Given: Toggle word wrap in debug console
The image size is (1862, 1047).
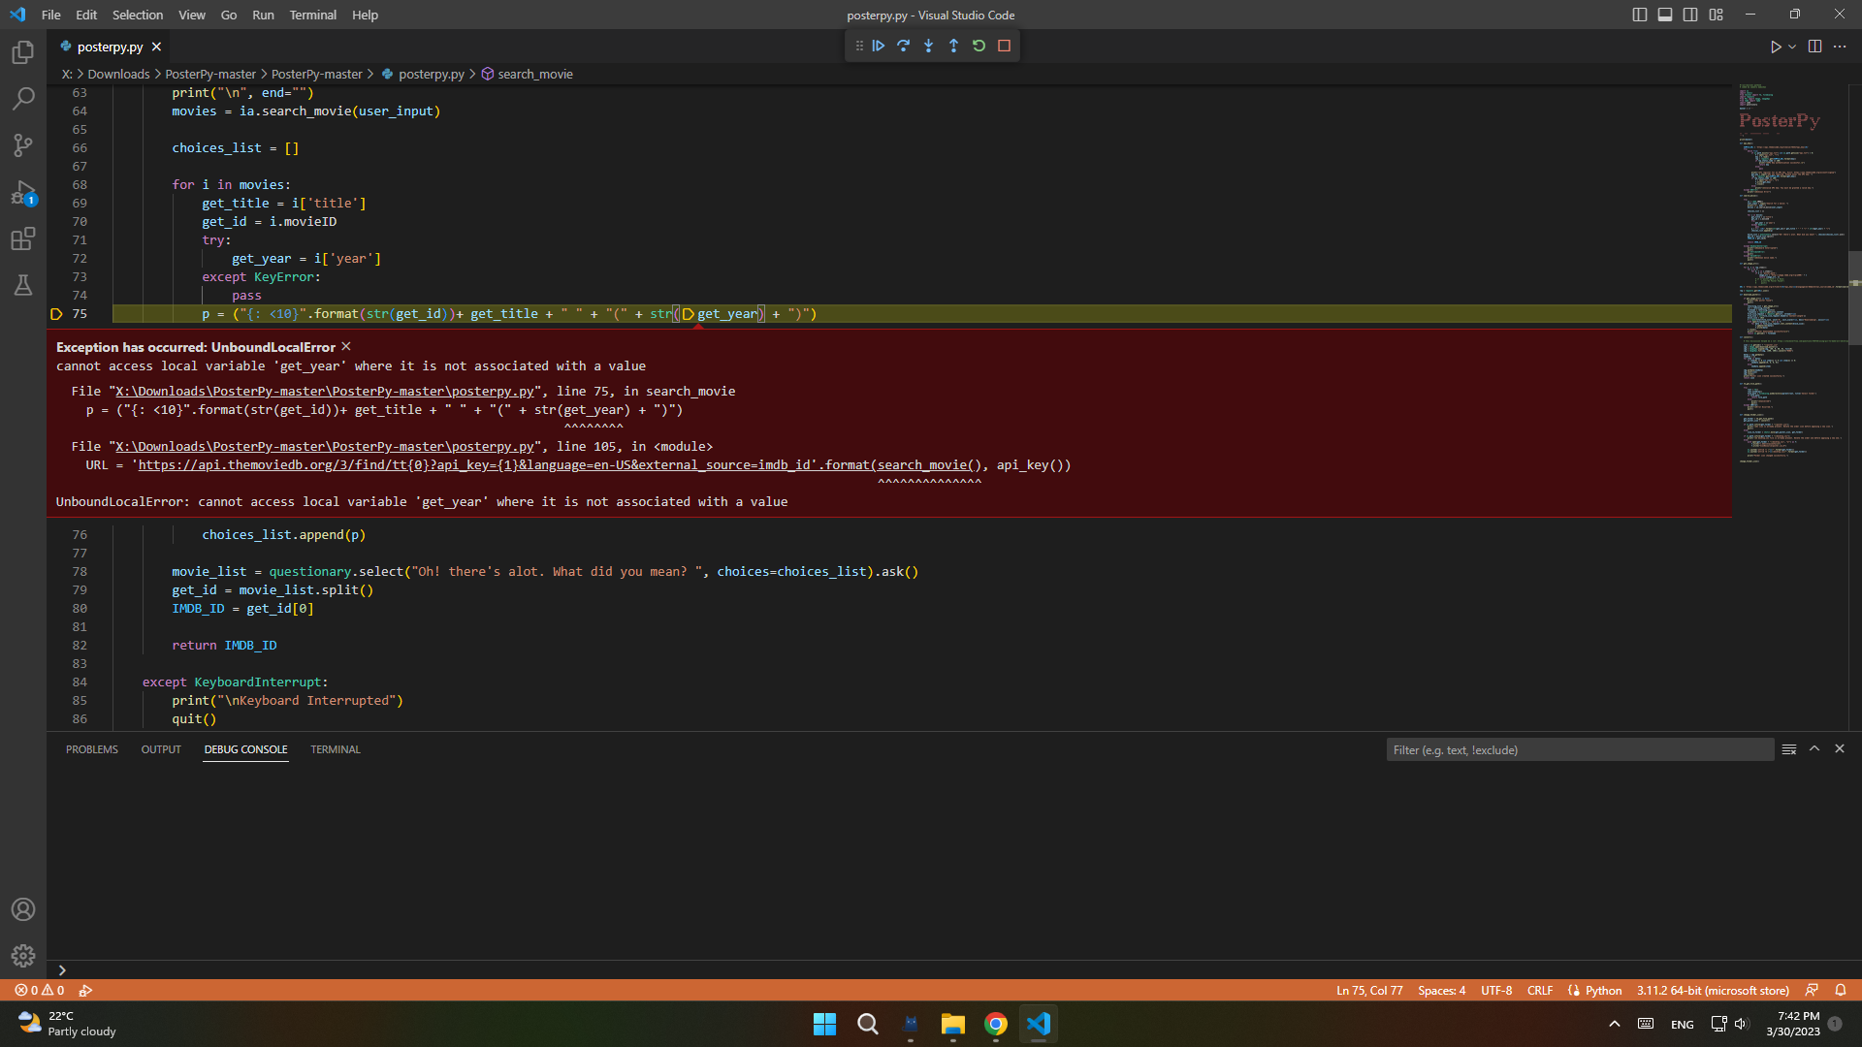Looking at the screenshot, I should click(x=1788, y=749).
